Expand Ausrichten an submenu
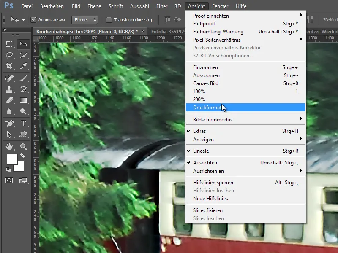338x253 pixels. (245, 171)
